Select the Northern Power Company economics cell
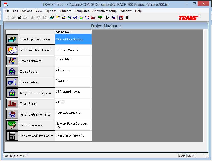212x161 pixels. click(73, 125)
